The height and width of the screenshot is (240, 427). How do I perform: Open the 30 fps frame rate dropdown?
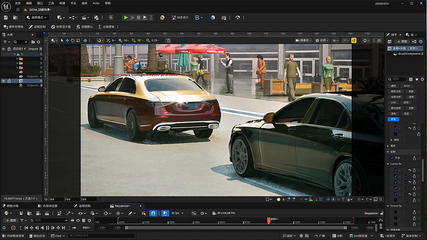point(177,213)
